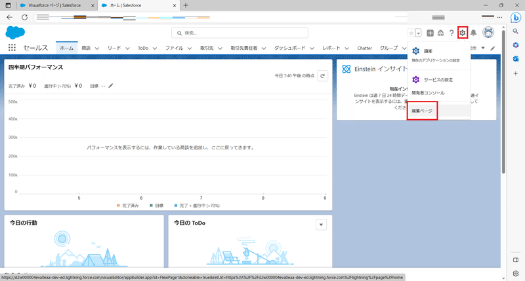
Task: Open the 取引先責任者 tab
Action: point(243,48)
